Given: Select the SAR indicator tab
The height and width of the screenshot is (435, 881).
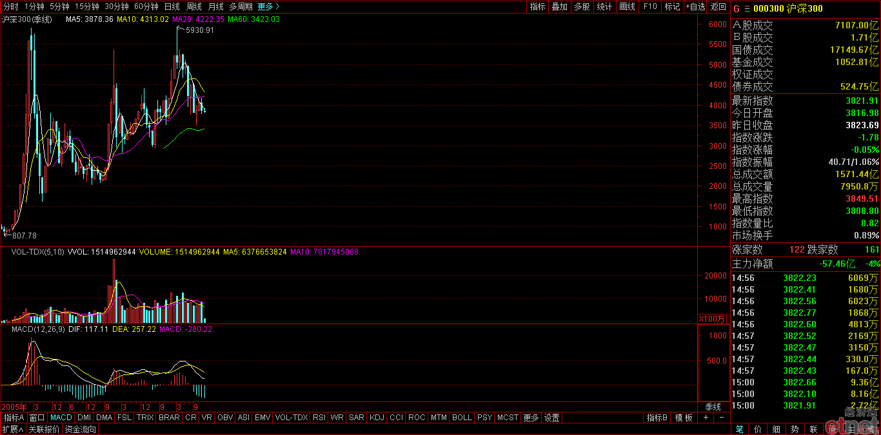Looking at the screenshot, I should tap(356, 418).
